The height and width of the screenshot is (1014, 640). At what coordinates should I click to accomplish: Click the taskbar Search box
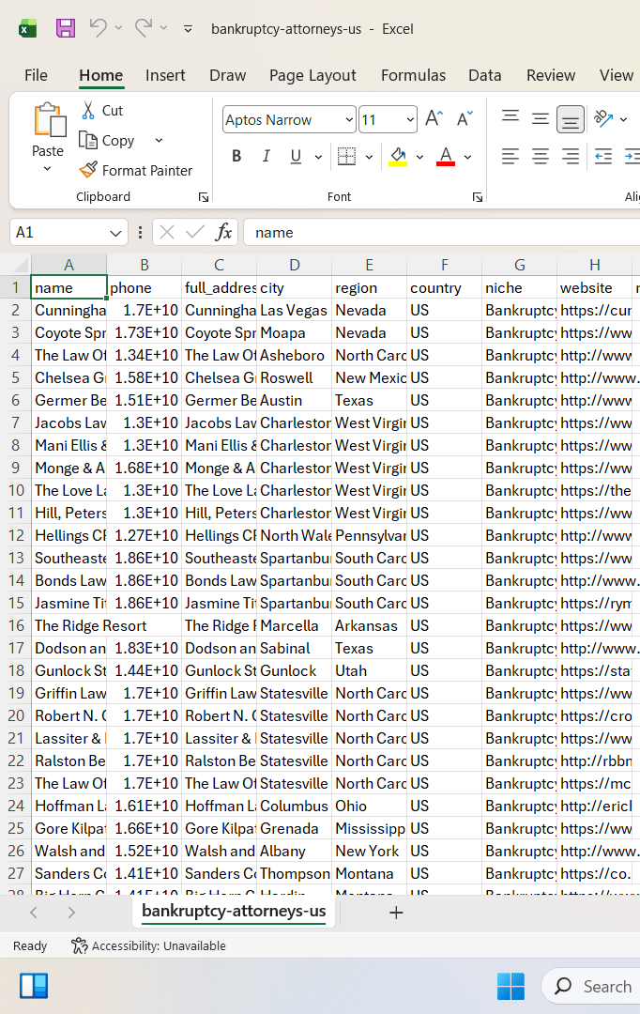591,986
